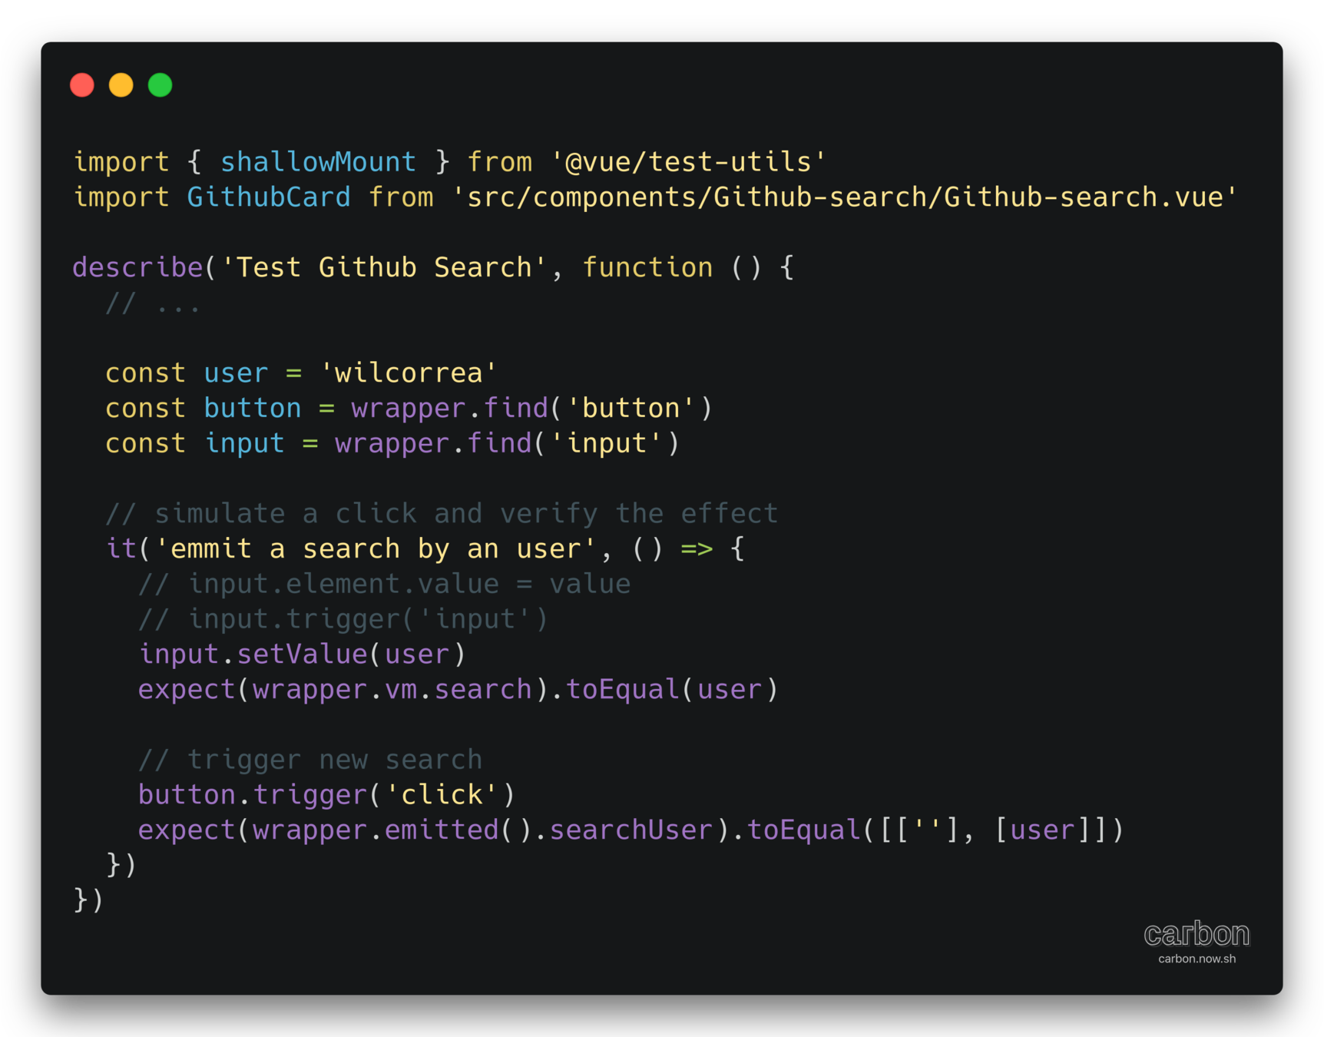This screenshot has height=1037, width=1324.
Task: Click the 'wilcorrea' string value
Action: pos(409,373)
